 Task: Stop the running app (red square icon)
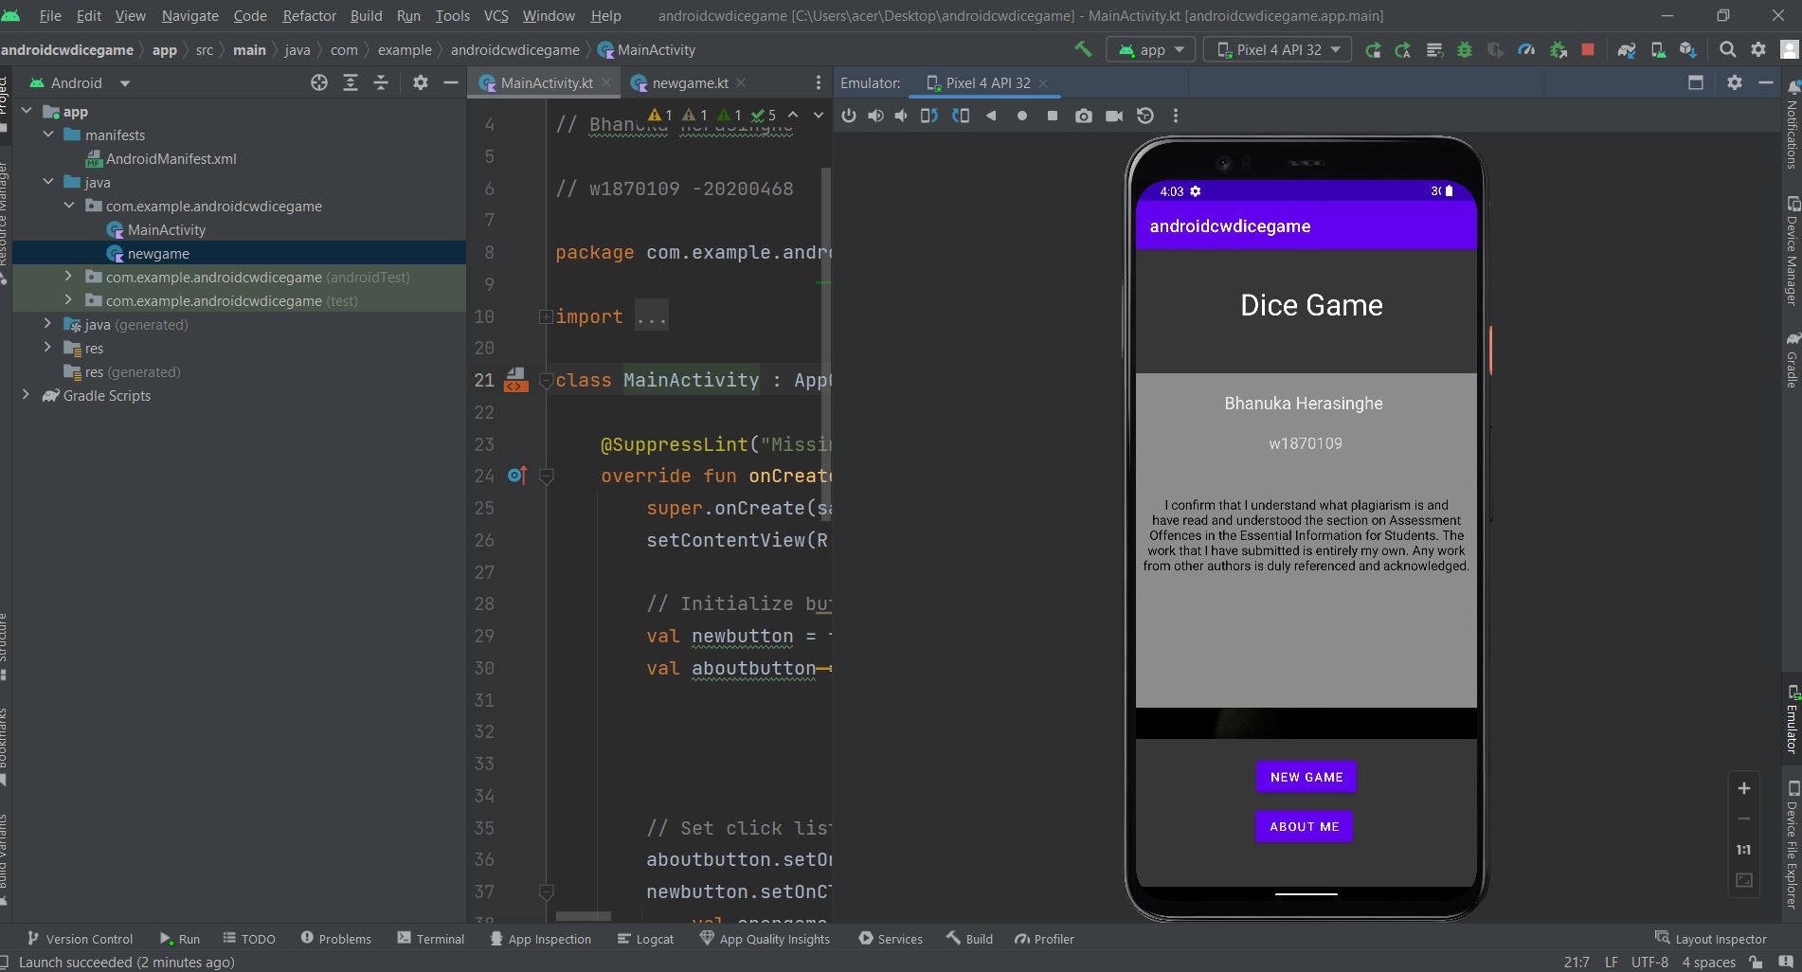pyautogui.click(x=1588, y=49)
